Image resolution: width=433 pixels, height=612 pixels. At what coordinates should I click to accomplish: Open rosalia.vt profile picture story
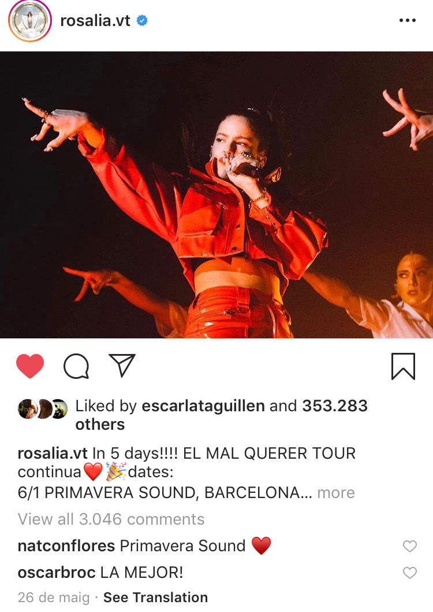tap(30, 21)
